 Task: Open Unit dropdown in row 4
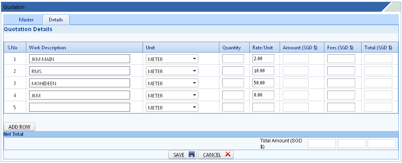pyautogui.click(x=172, y=95)
